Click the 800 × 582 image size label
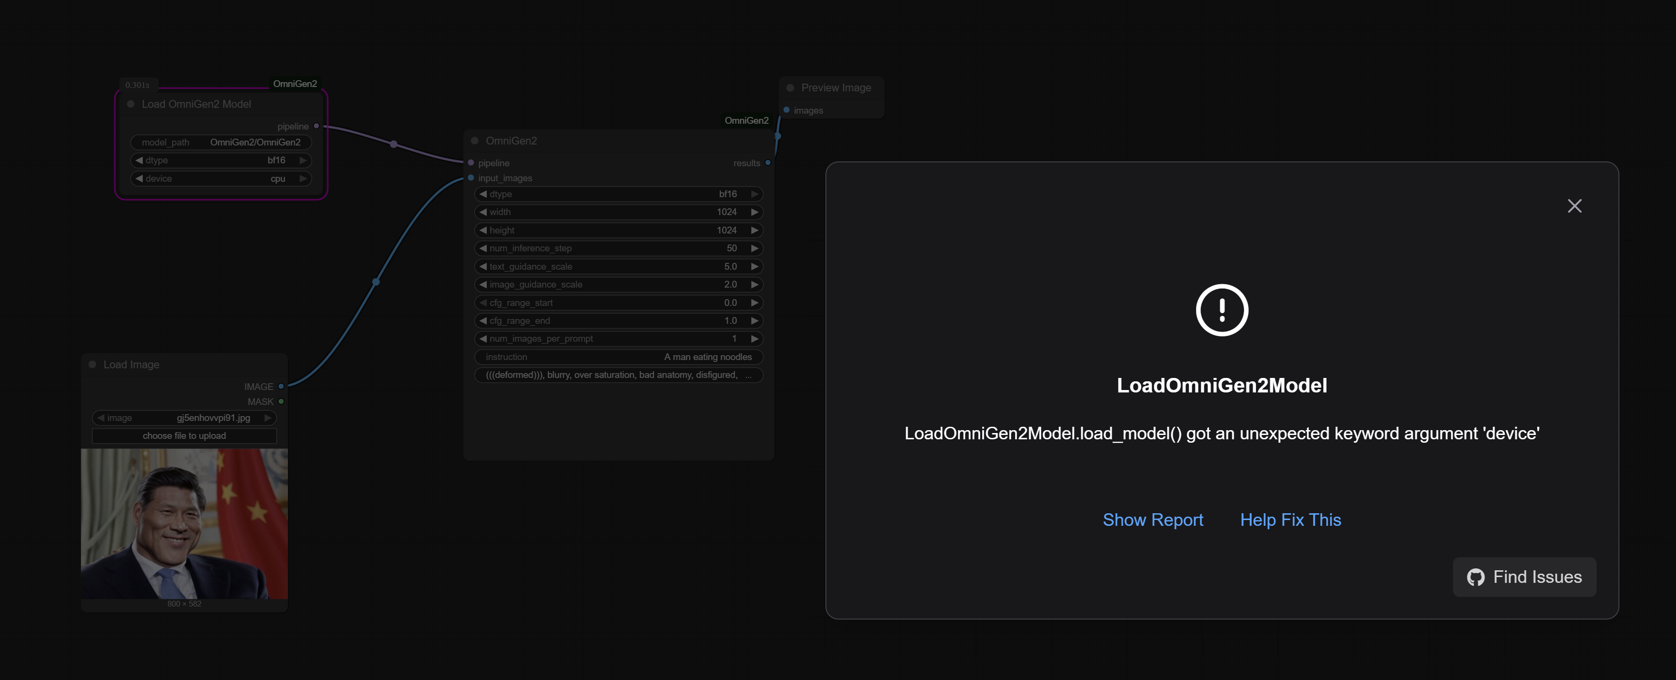This screenshot has height=680, width=1676. tap(184, 604)
